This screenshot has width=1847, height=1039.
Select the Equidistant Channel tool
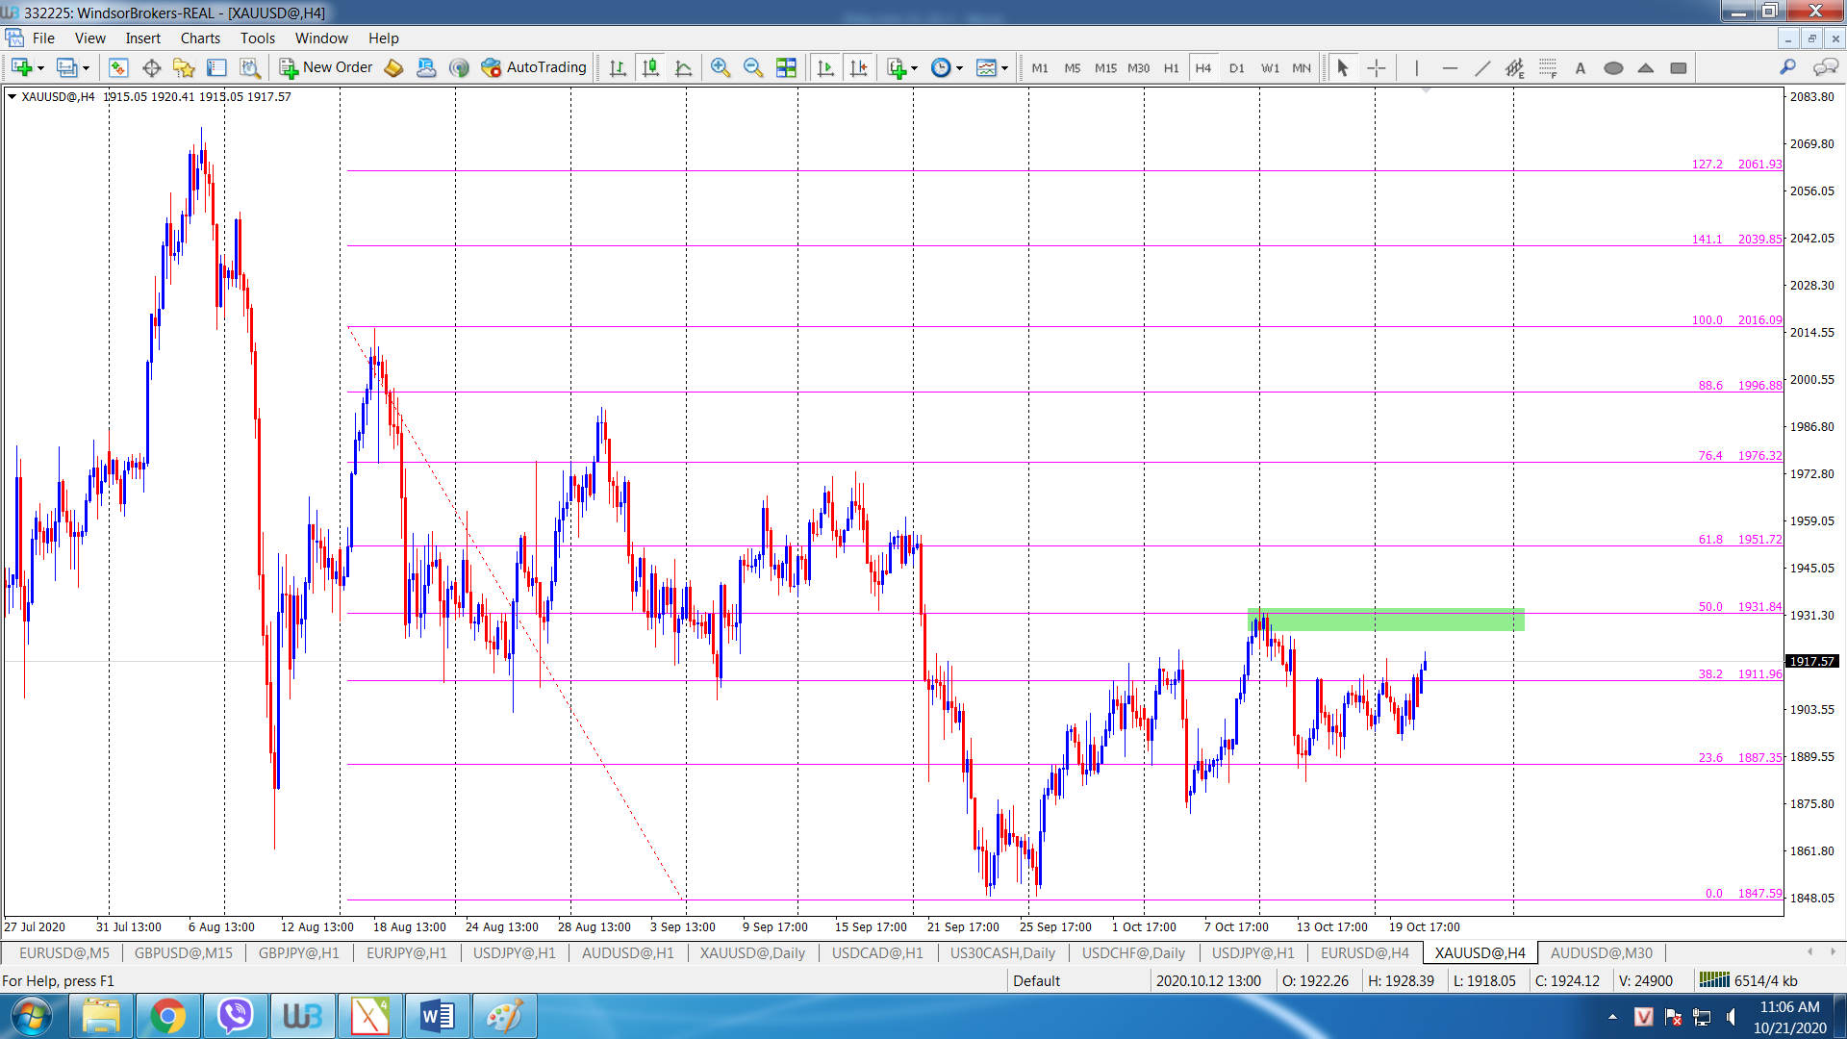pos(1515,67)
